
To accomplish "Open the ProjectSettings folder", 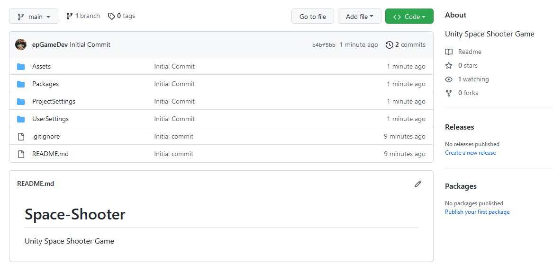I will [x=54, y=101].
